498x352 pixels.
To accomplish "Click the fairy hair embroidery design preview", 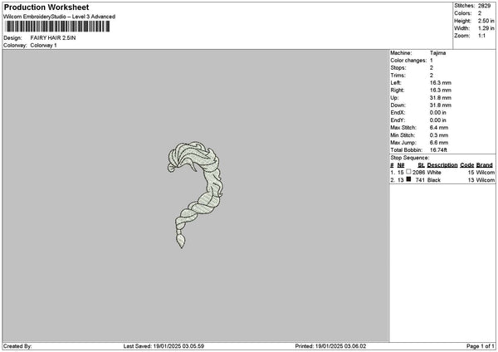I will point(195,194).
